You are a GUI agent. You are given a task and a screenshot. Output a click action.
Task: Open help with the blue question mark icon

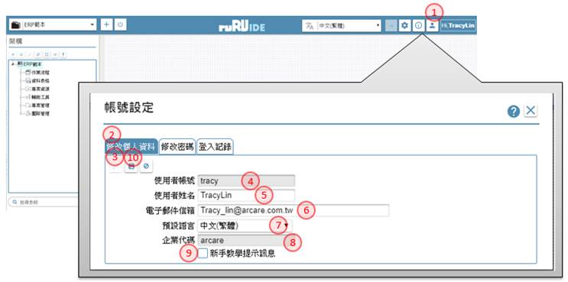(513, 111)
